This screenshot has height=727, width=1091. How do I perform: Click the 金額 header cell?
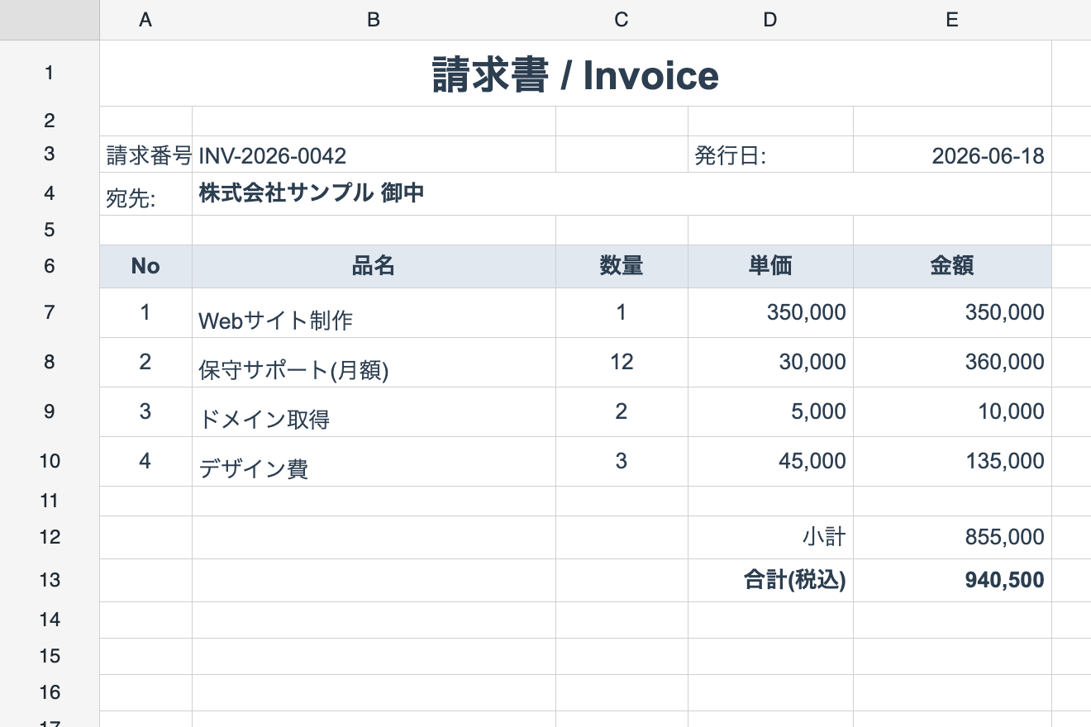pos(952,266)
